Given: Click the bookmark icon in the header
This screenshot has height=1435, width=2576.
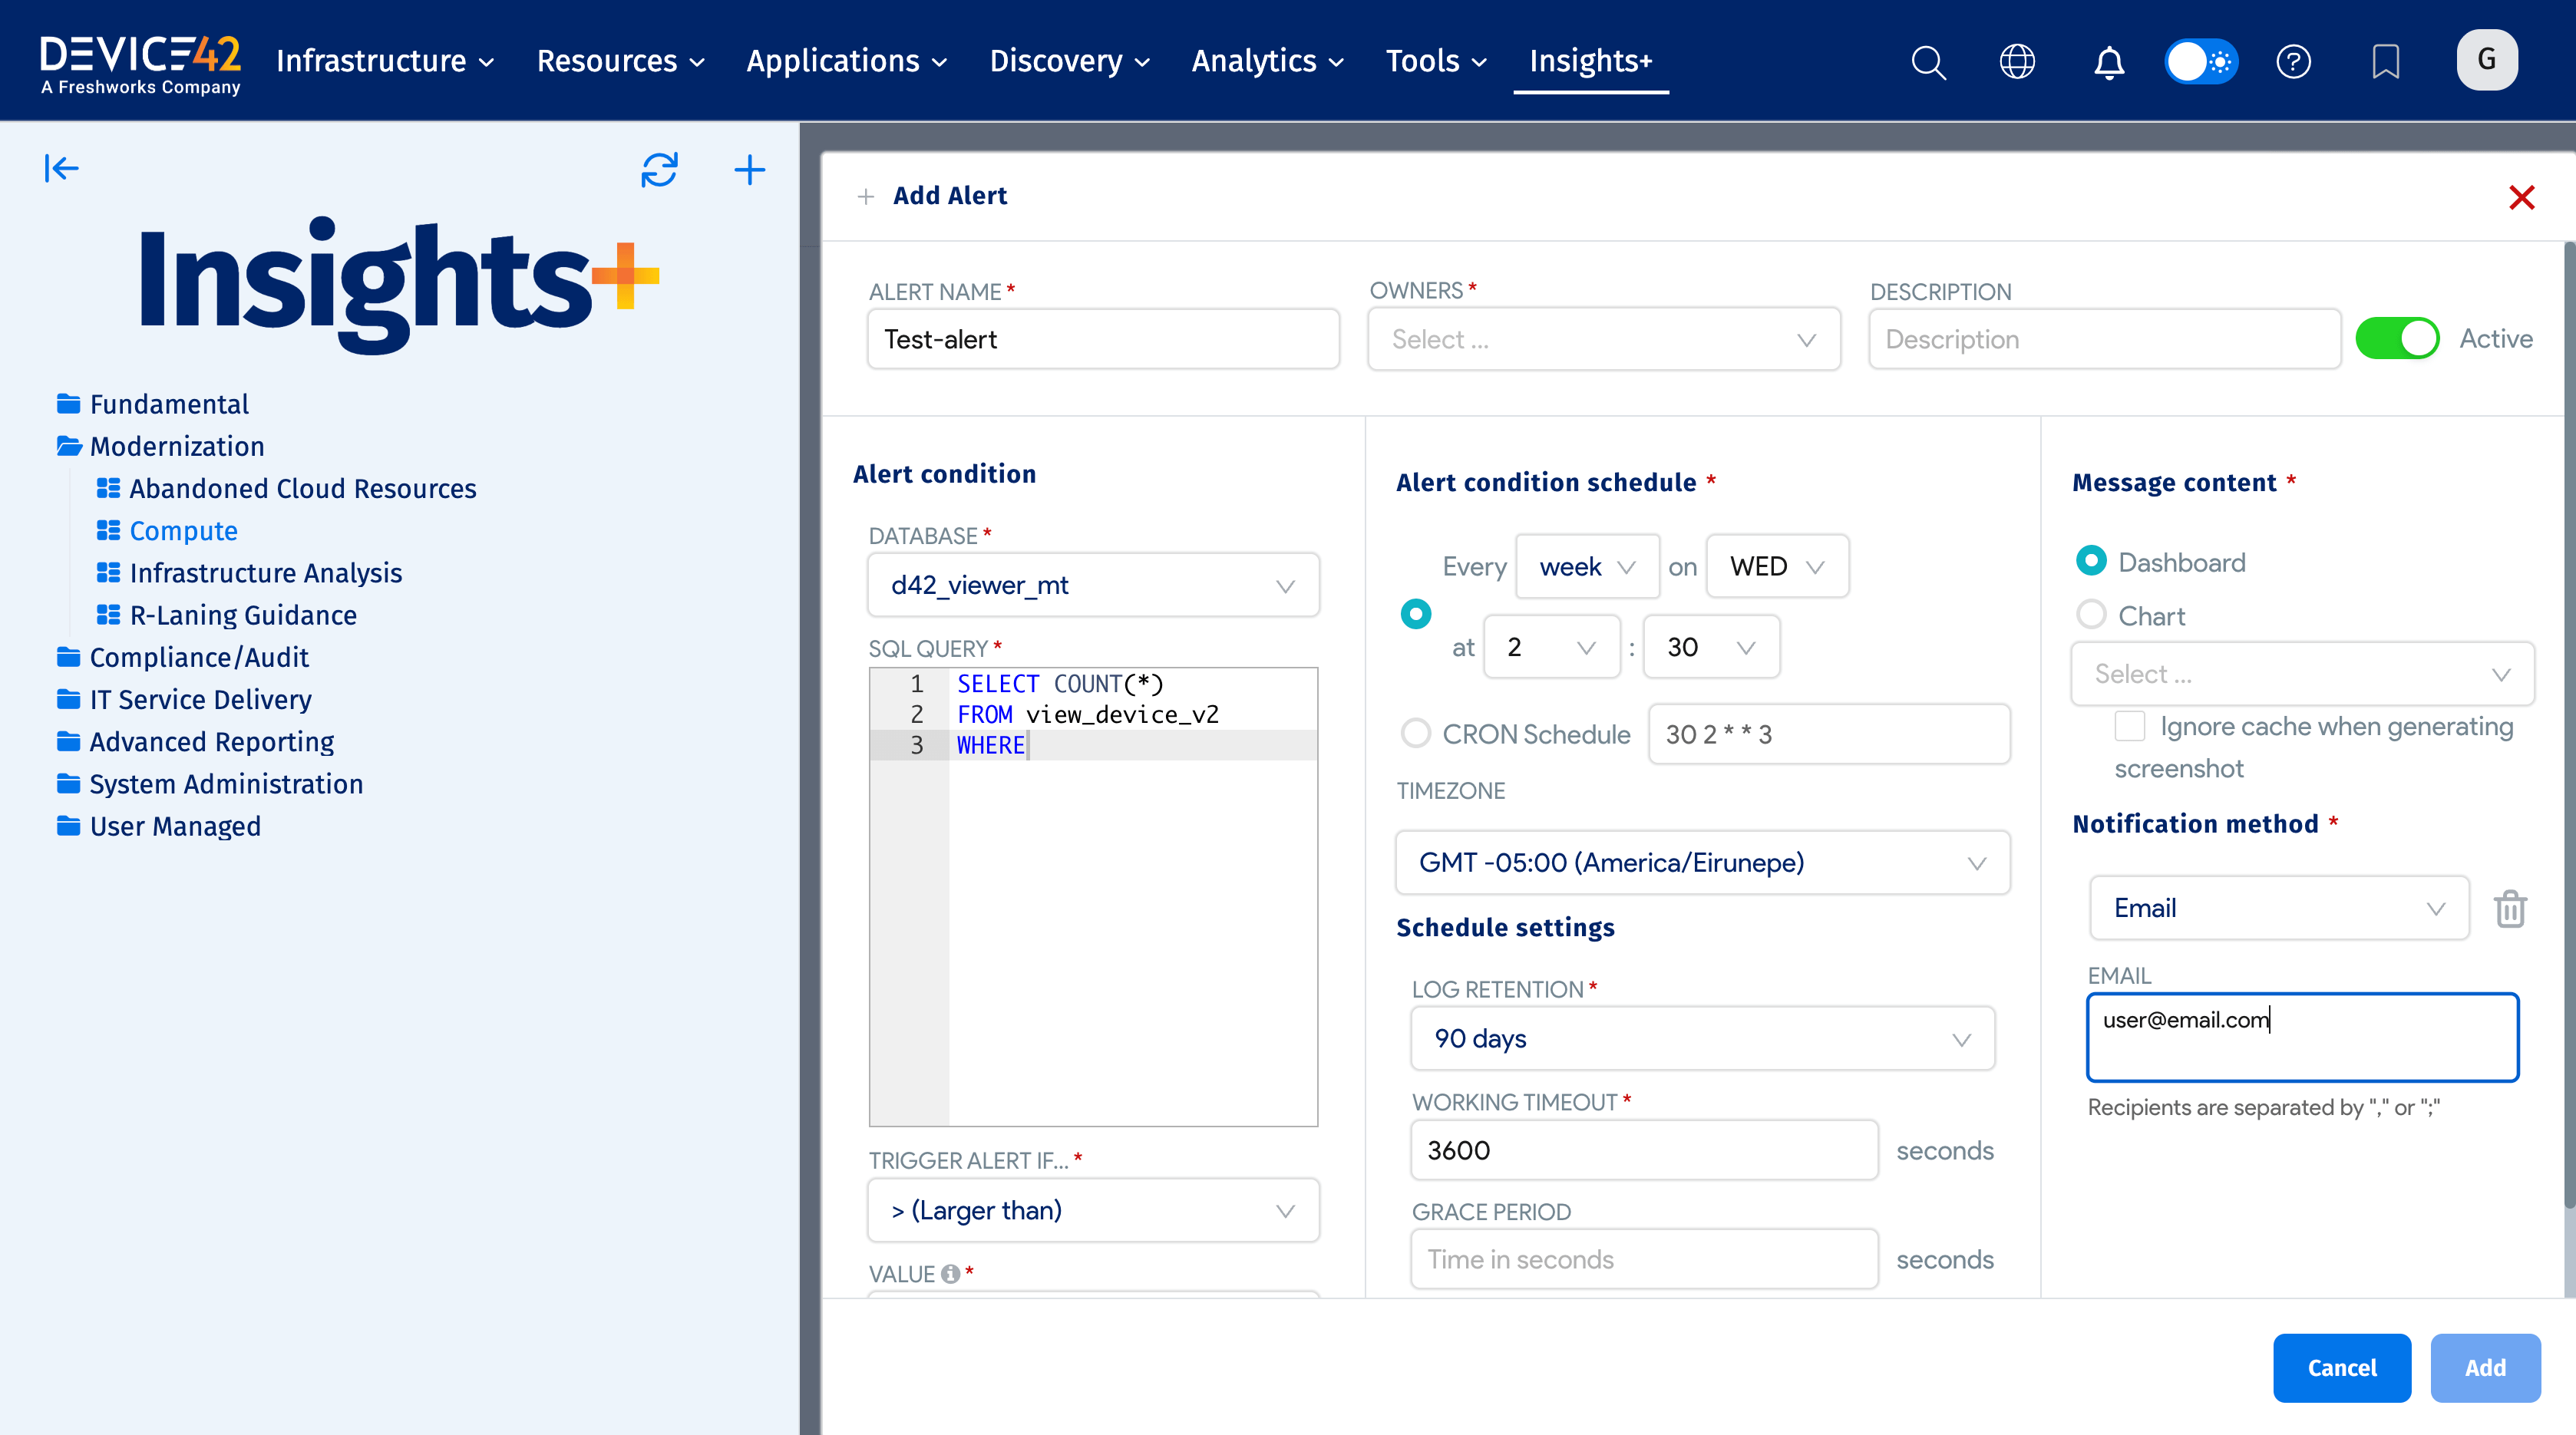Looking at the screenshot, I should (2385, 62).
